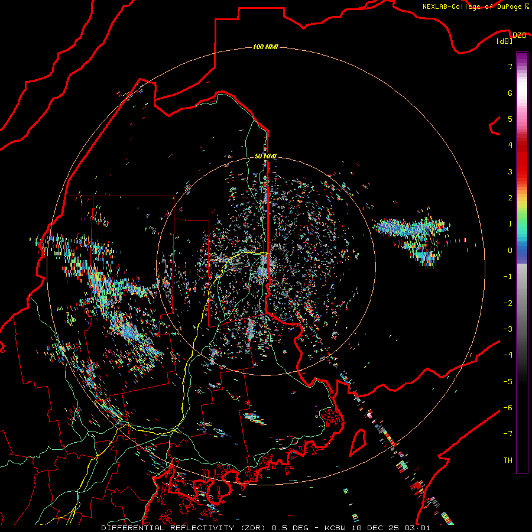Click the 0 dB legend tick label
This screenshot has height=532, width=532.
pos(510,251)
